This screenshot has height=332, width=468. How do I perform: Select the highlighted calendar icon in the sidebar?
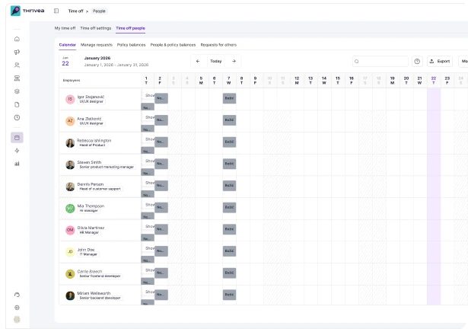point(17,138)
